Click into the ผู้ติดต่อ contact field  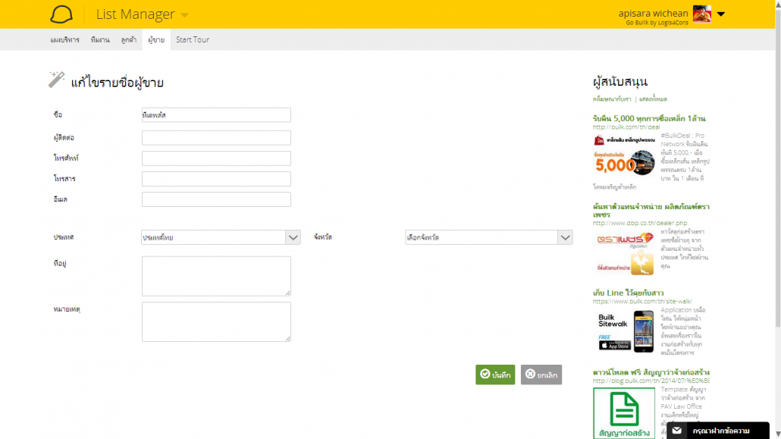pos(216,138)
